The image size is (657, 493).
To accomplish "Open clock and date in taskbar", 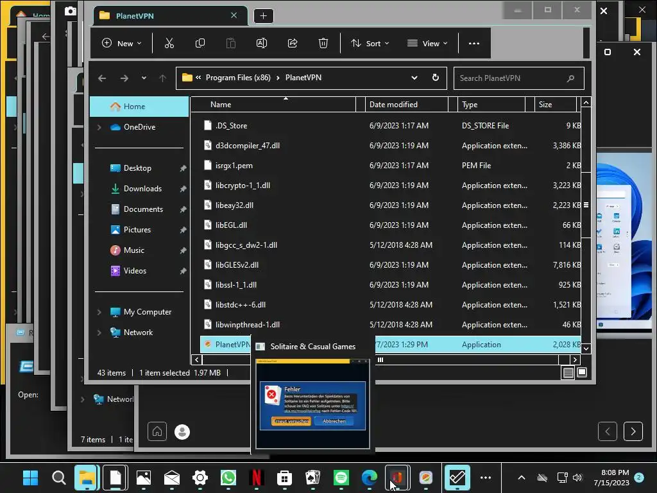I will (x=611, y=478).
